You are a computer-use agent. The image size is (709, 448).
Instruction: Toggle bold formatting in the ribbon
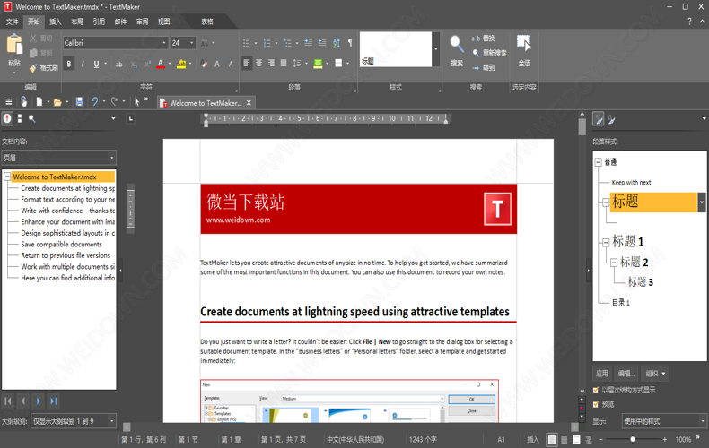point(69,64)
